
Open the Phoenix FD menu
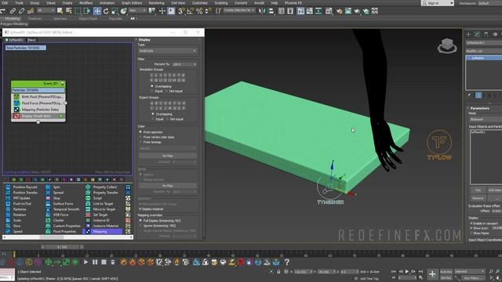[x=293, y=3]
